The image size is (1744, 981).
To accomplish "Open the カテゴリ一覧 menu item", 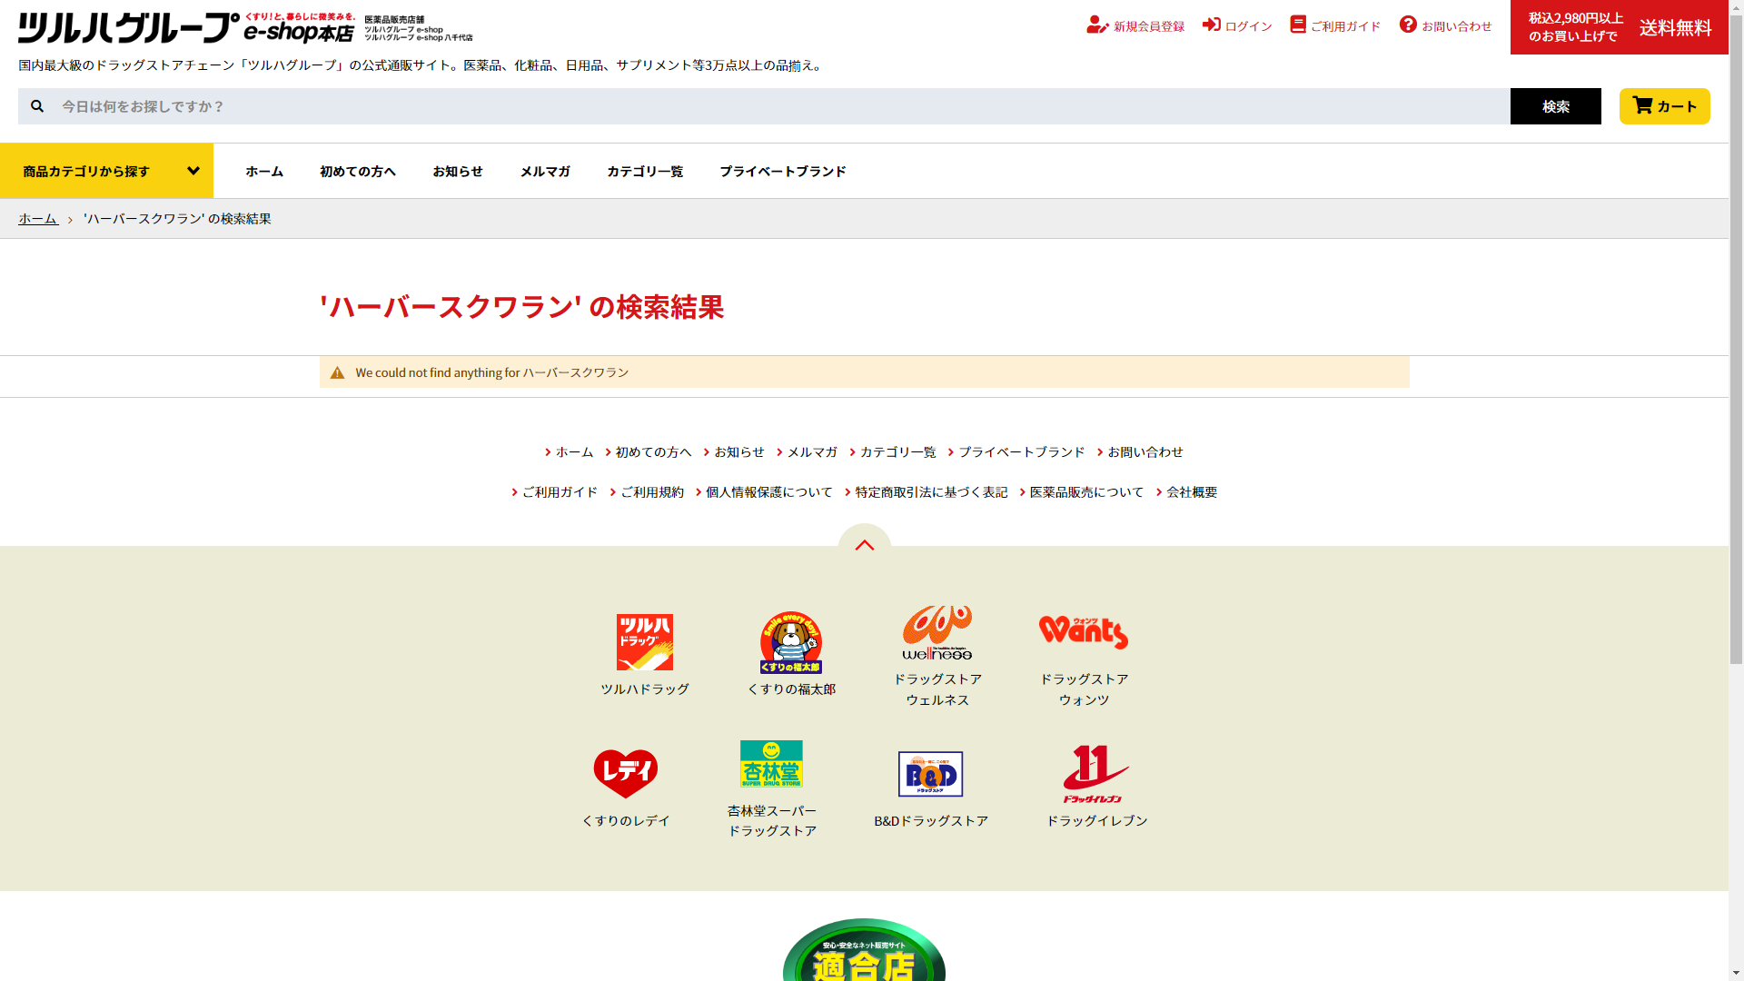I will (x=644, y=171).
